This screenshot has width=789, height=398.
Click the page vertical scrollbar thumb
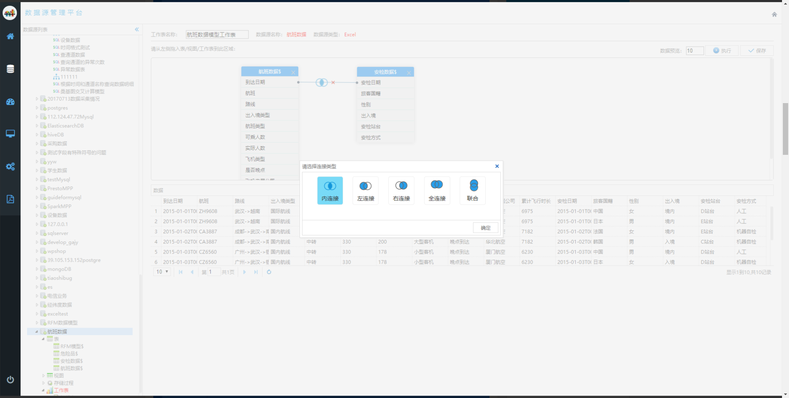pos(785,129)
